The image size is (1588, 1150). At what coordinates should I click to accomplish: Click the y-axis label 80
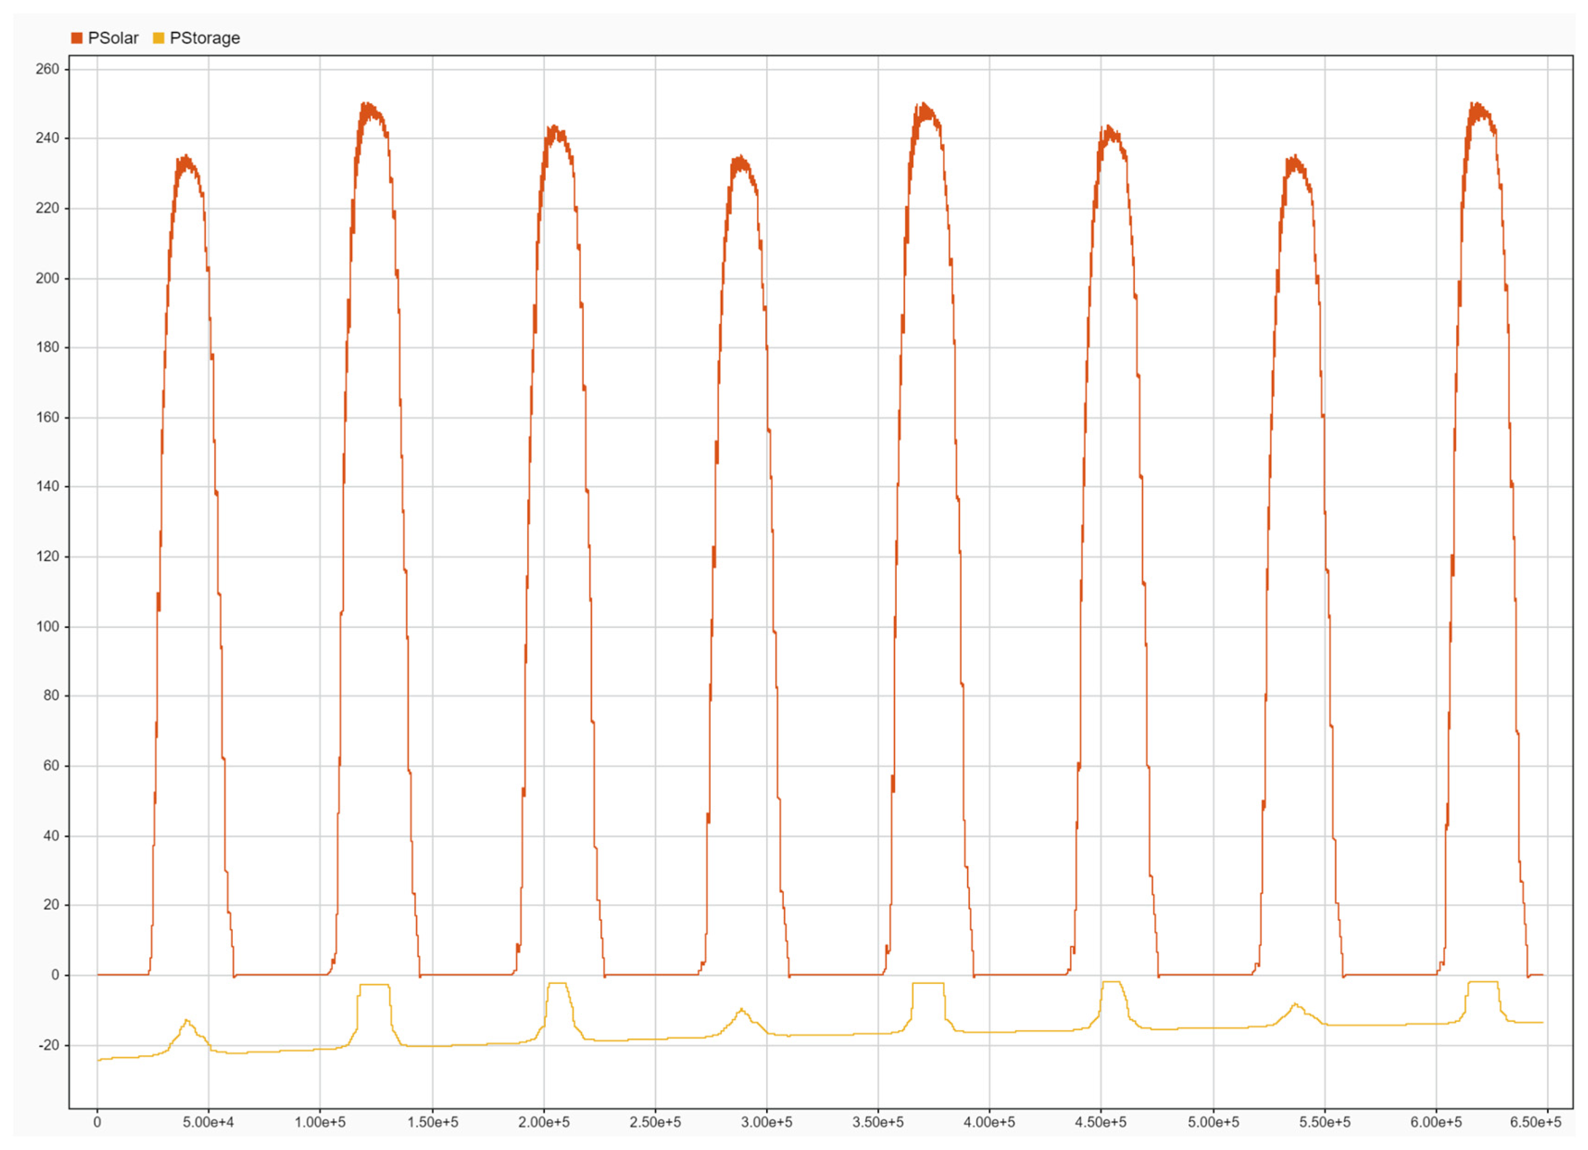(x=51, y=695)
